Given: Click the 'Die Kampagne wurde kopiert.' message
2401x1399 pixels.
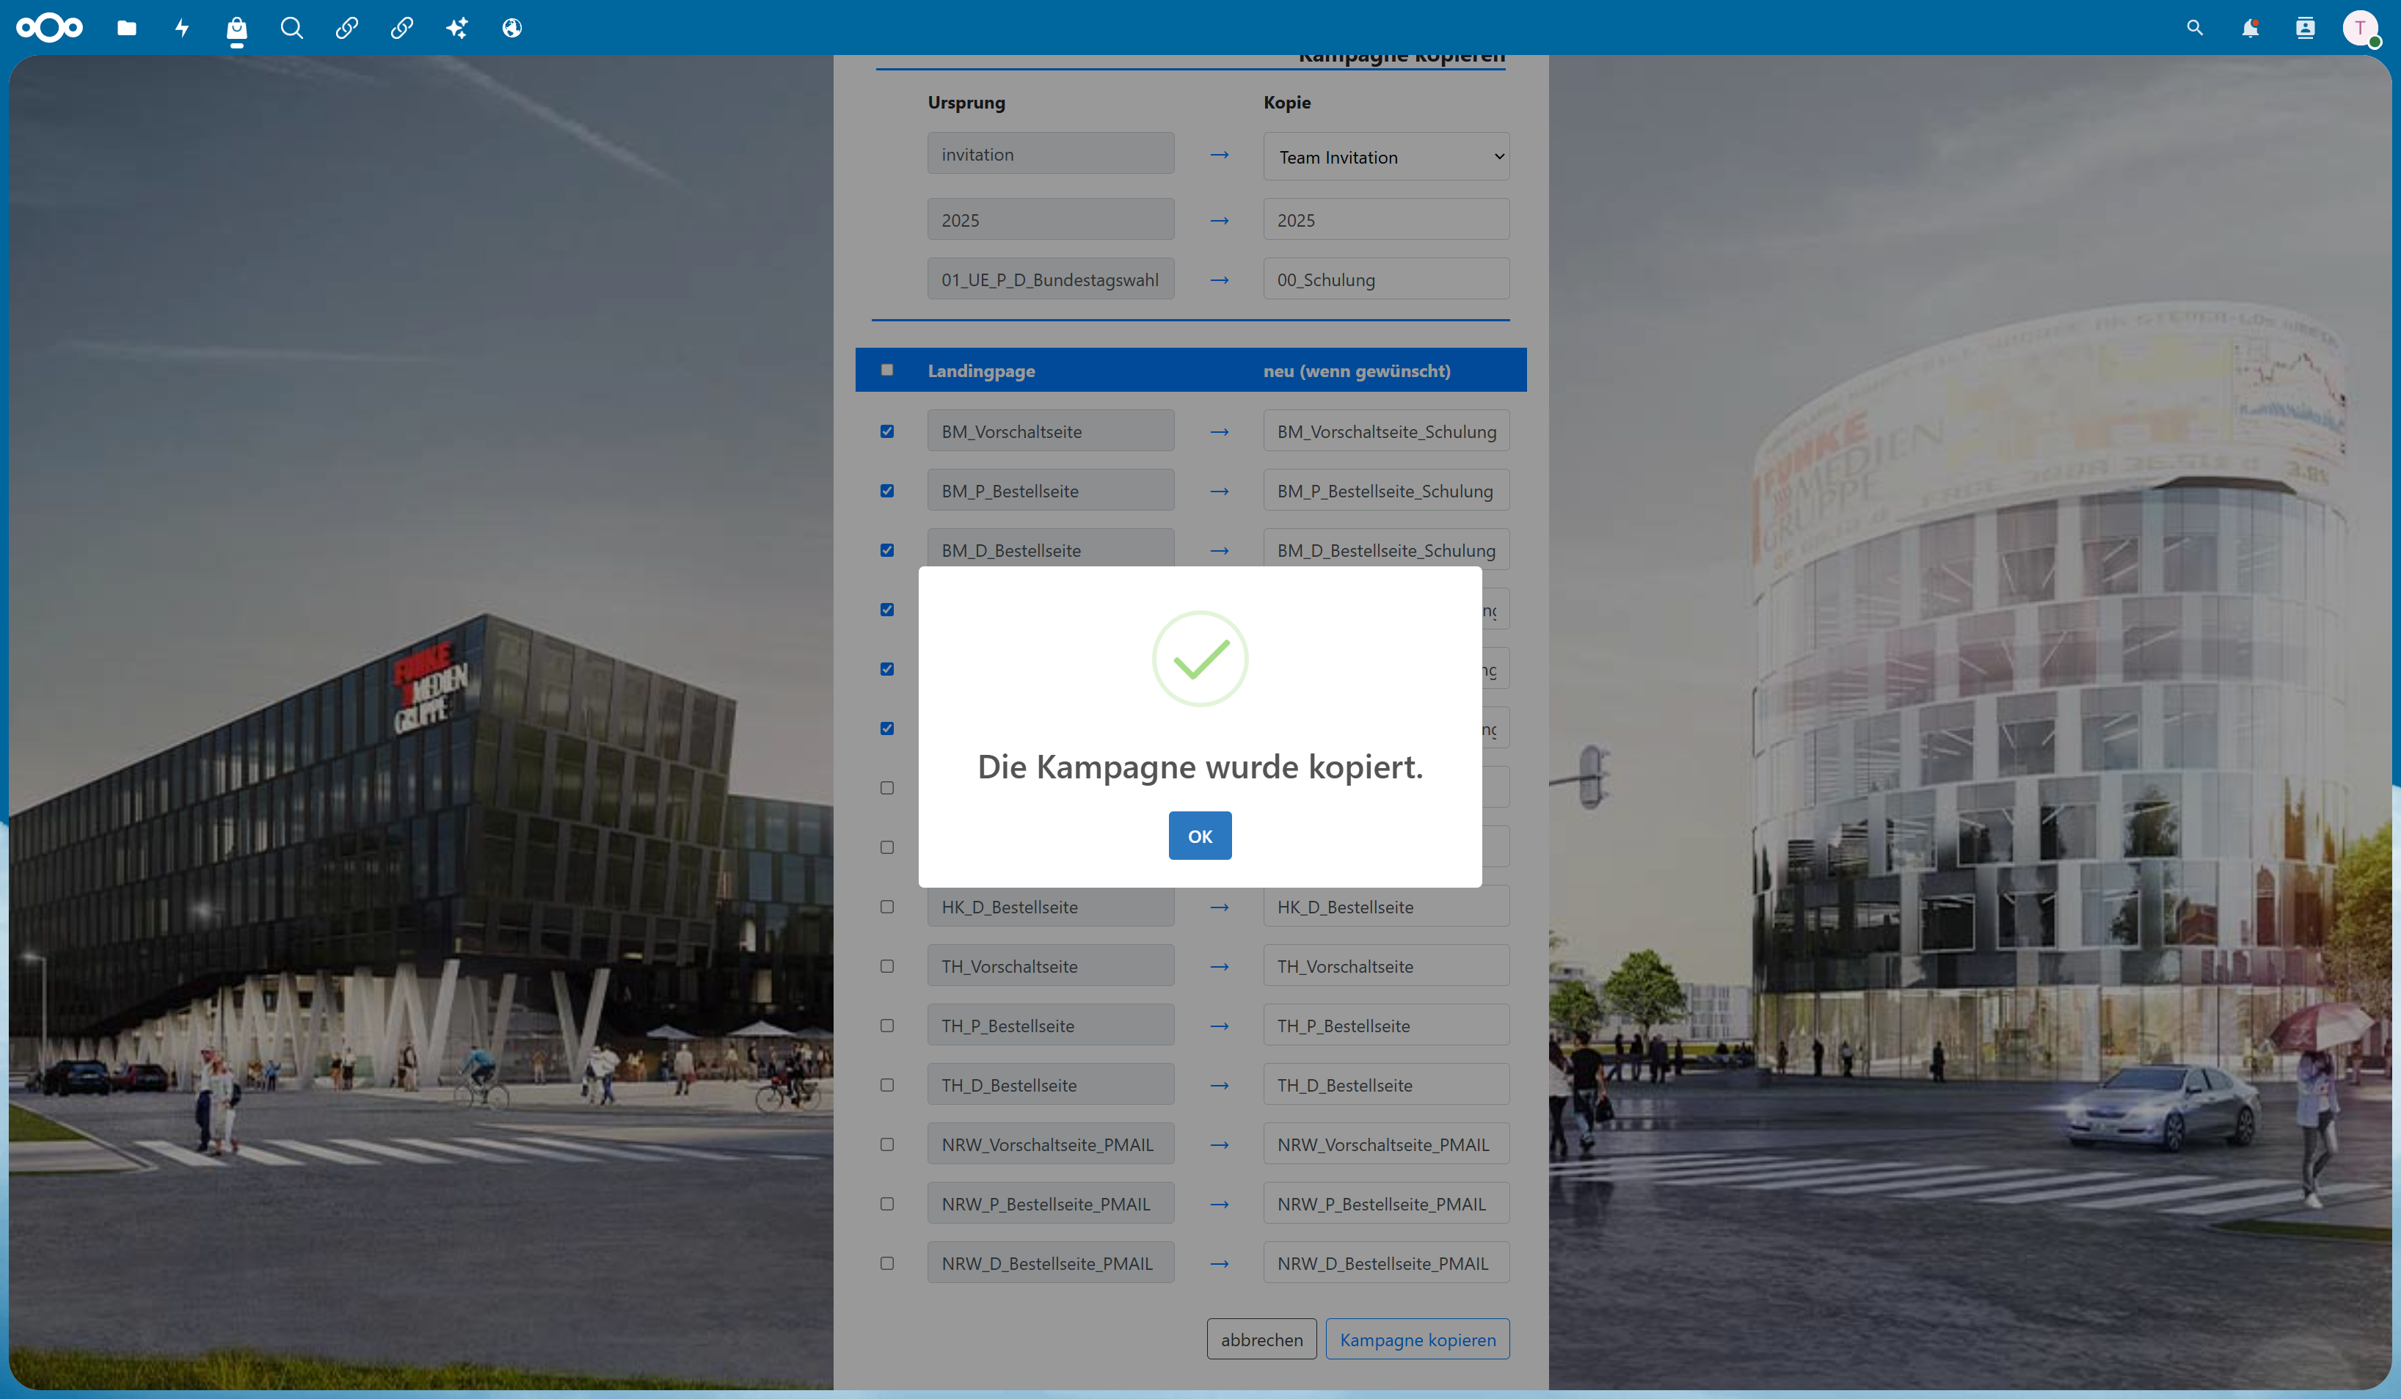Looking at the screenshot, I should [1200, 767].
